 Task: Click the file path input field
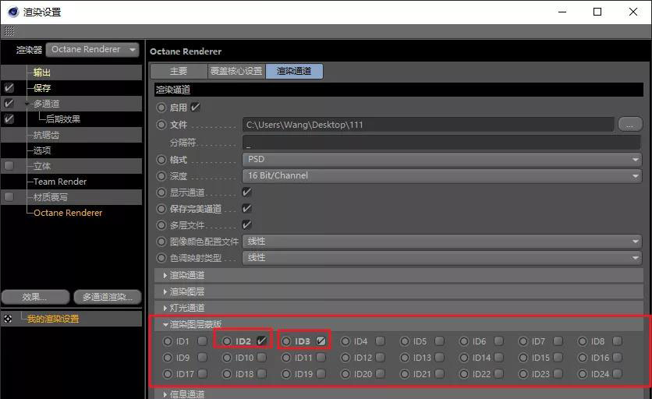[x=428, y=125]
